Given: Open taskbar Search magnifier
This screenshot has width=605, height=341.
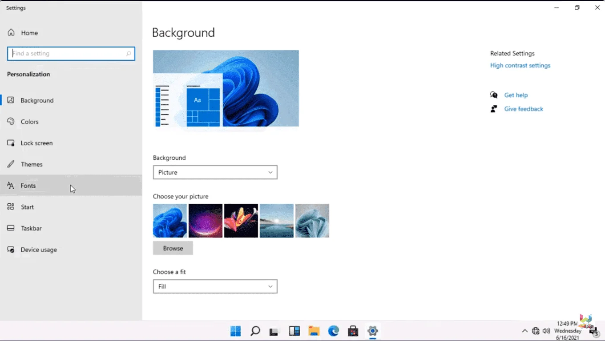Looking at the screenshot, I should click(x=255, y=331).
